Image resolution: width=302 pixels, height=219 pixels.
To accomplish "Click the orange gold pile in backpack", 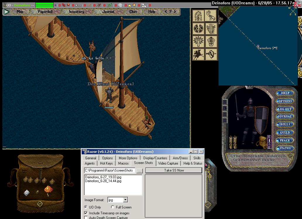I will click(48, 190).
